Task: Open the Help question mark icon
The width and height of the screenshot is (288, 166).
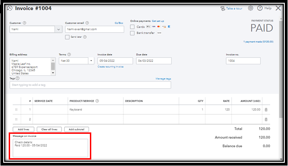Action: pos(260,8)
